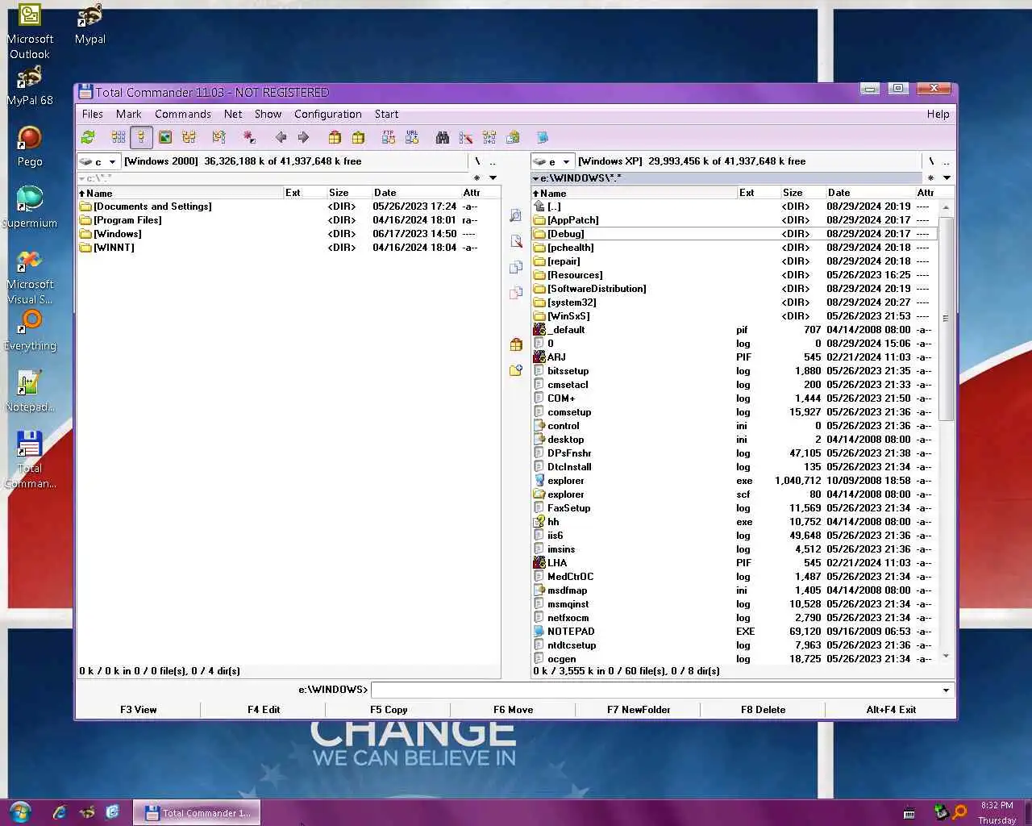Open the new URL connection icon
Screen dimensions: 1032x826
pos(412,137)
